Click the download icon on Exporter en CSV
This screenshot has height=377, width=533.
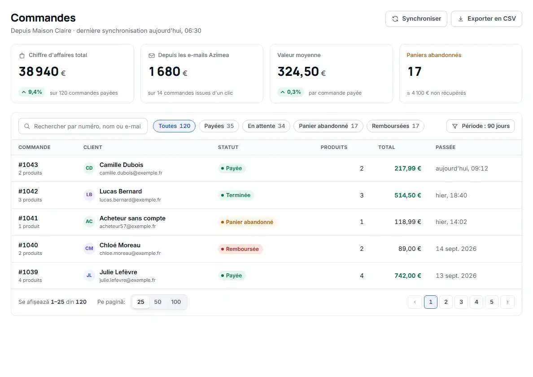pos(461,19)
